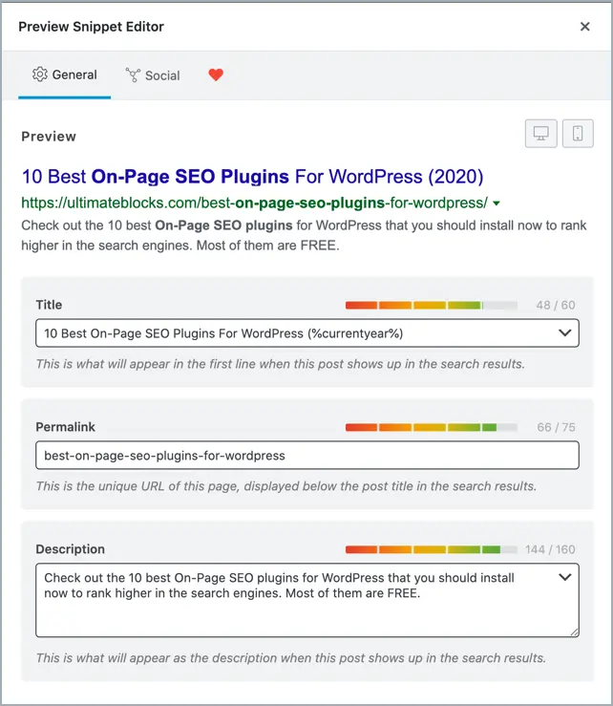
Task: Open the Social tab
Action: click(x=153, y=75)
